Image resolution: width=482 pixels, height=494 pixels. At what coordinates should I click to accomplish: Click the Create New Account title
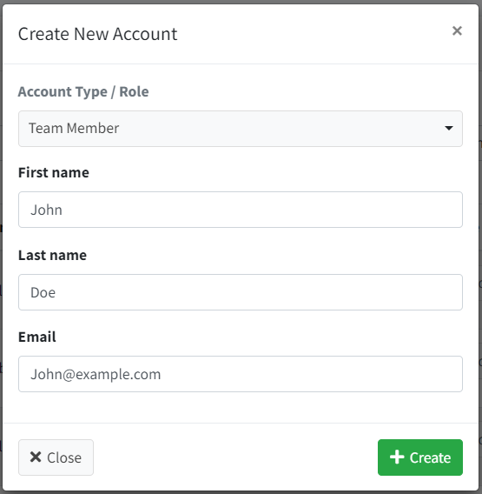(98, 34)
